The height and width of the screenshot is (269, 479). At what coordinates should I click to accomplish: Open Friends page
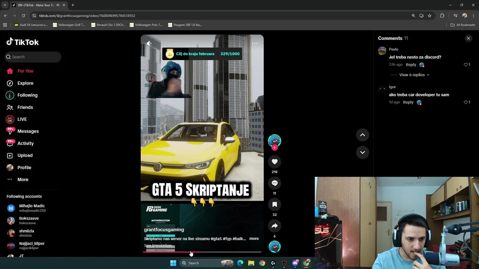pos(25,107)
